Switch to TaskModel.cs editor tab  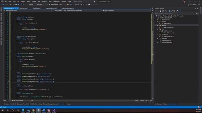(37, 8)
